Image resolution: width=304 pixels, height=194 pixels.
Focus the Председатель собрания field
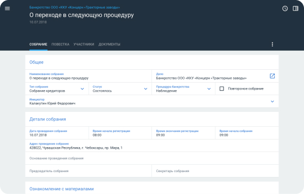[89, 171]
